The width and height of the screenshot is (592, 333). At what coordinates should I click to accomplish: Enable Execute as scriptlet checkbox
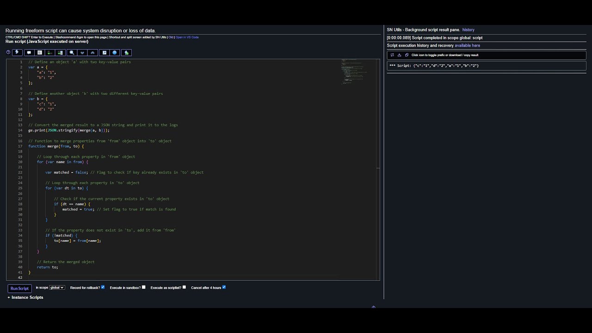[x=184, y=287]
